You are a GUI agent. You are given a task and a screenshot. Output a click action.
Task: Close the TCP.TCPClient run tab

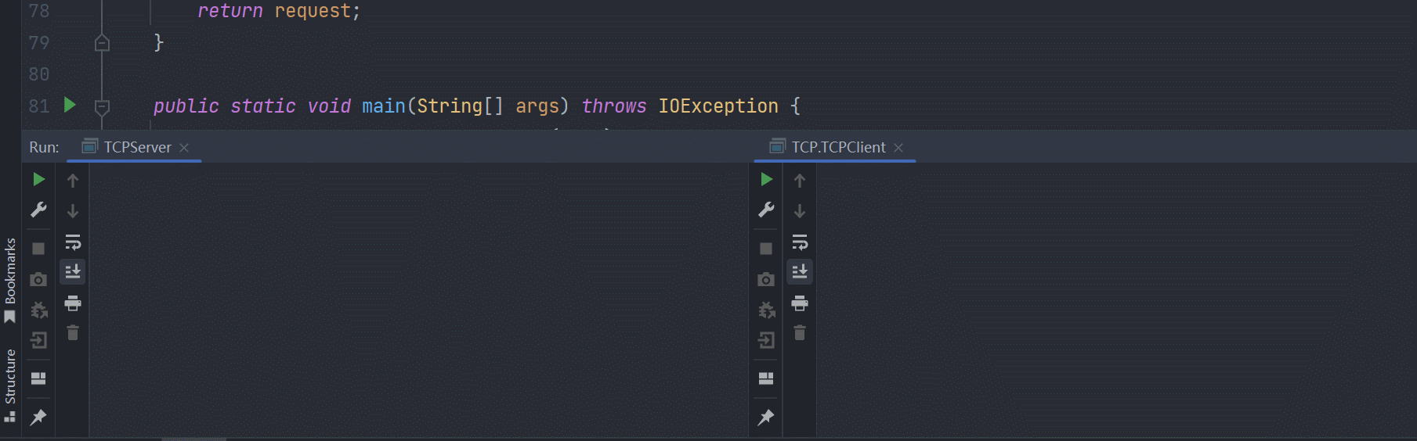[898, 148]
